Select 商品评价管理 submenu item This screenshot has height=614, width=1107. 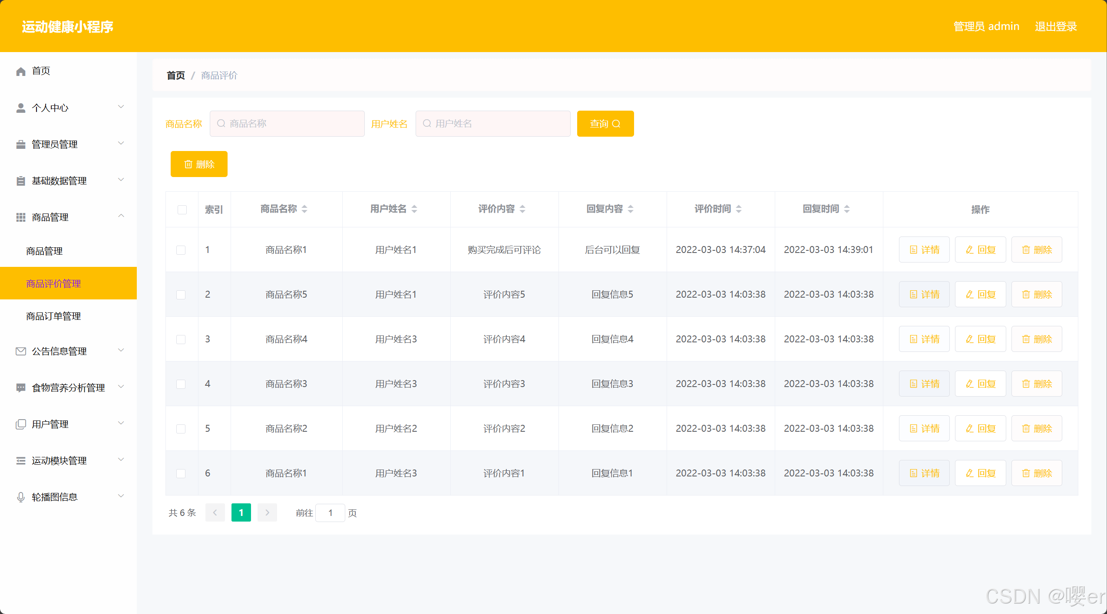53,284
